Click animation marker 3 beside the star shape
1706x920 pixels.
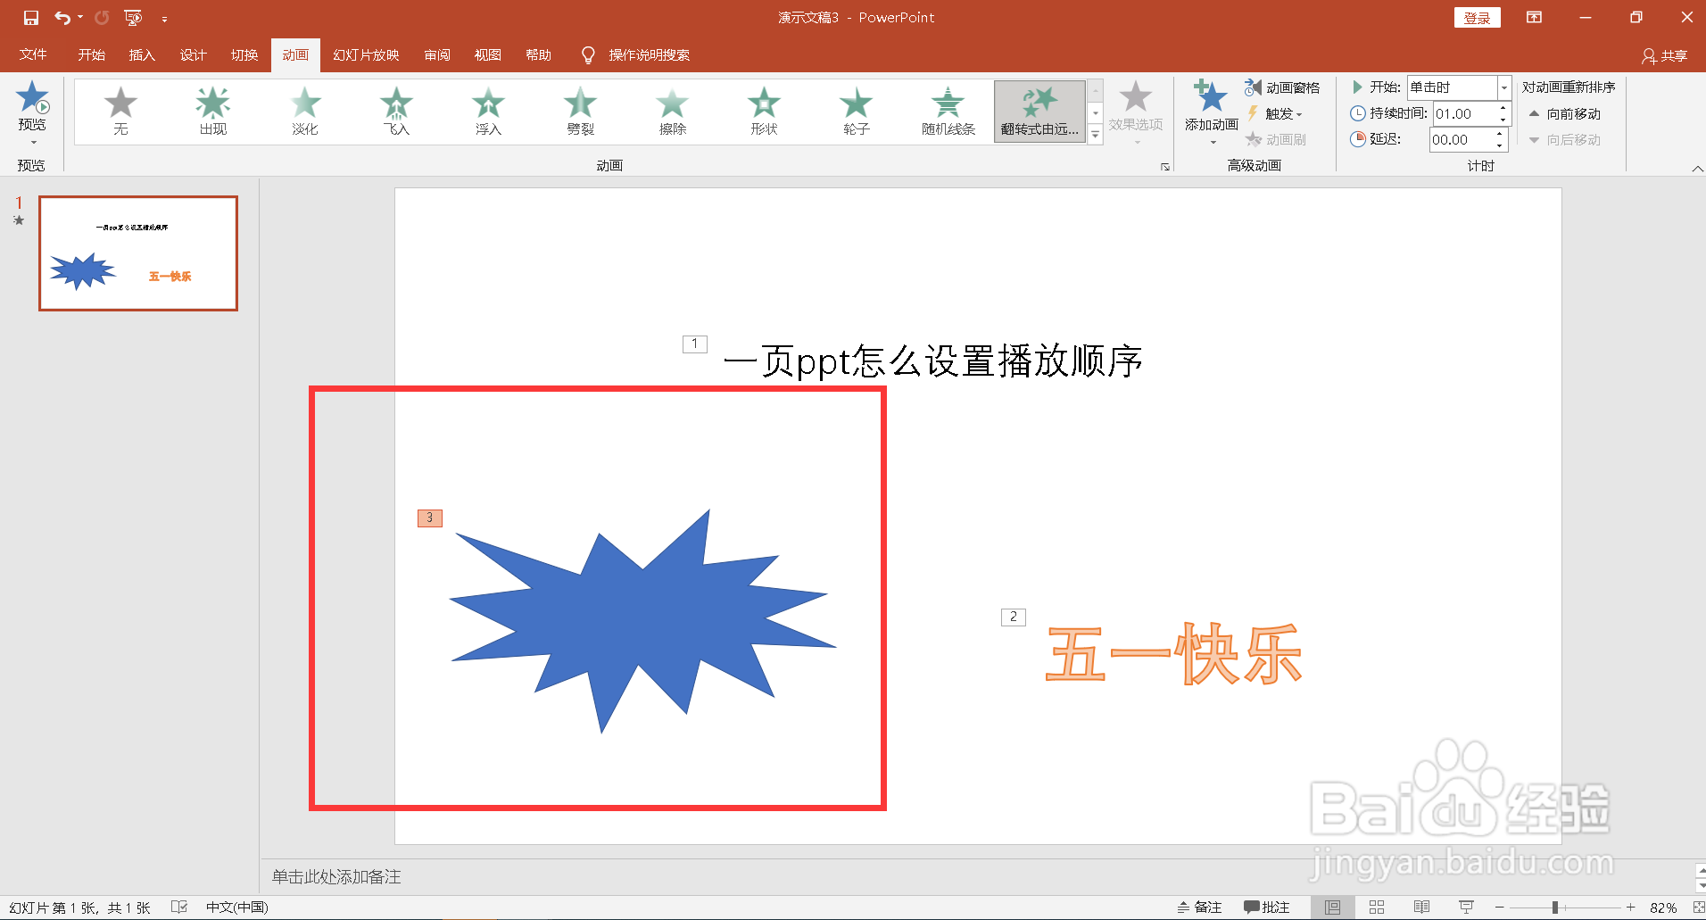430,518
